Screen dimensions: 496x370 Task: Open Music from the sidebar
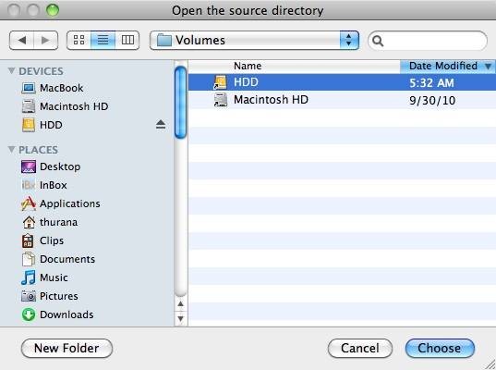54,277
